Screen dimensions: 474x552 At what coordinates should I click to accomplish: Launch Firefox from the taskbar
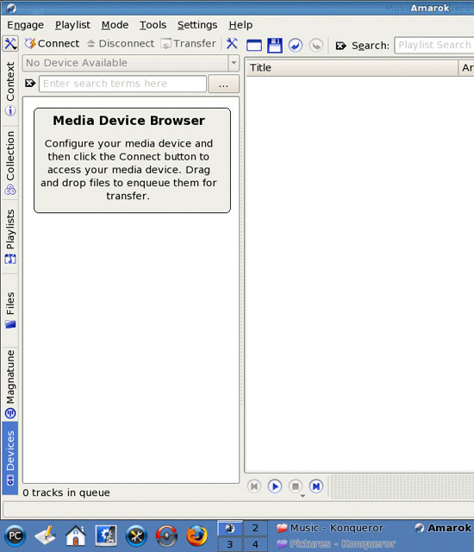196,536
